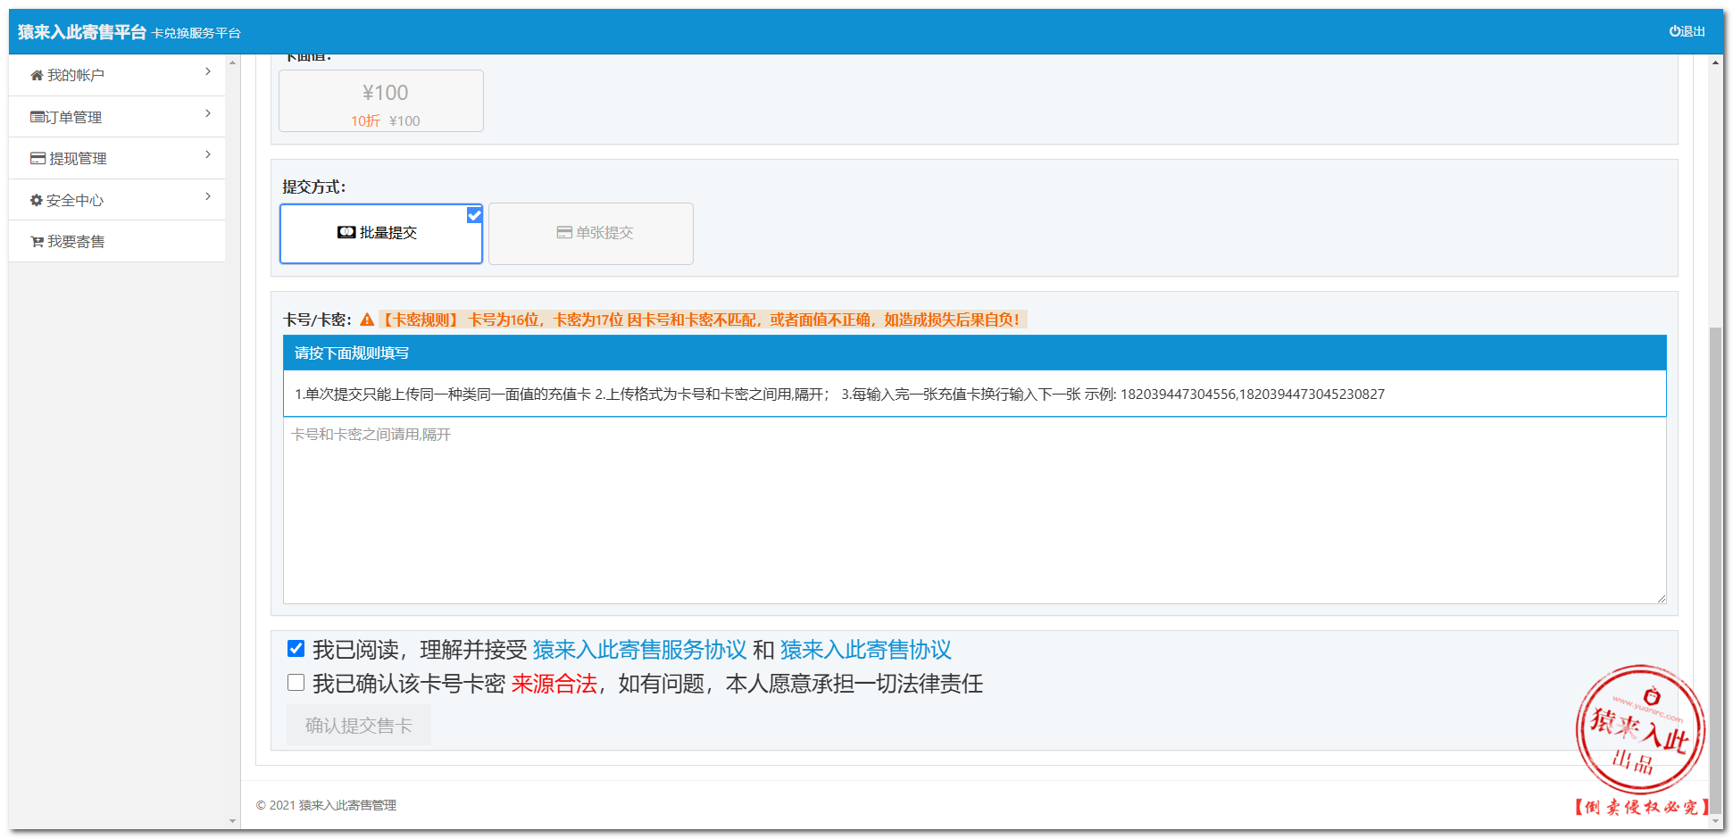Viewport: 1733px width, 839px height.
Task: Click the card icon beside 提现管理
Action: [x=37, y=158]
